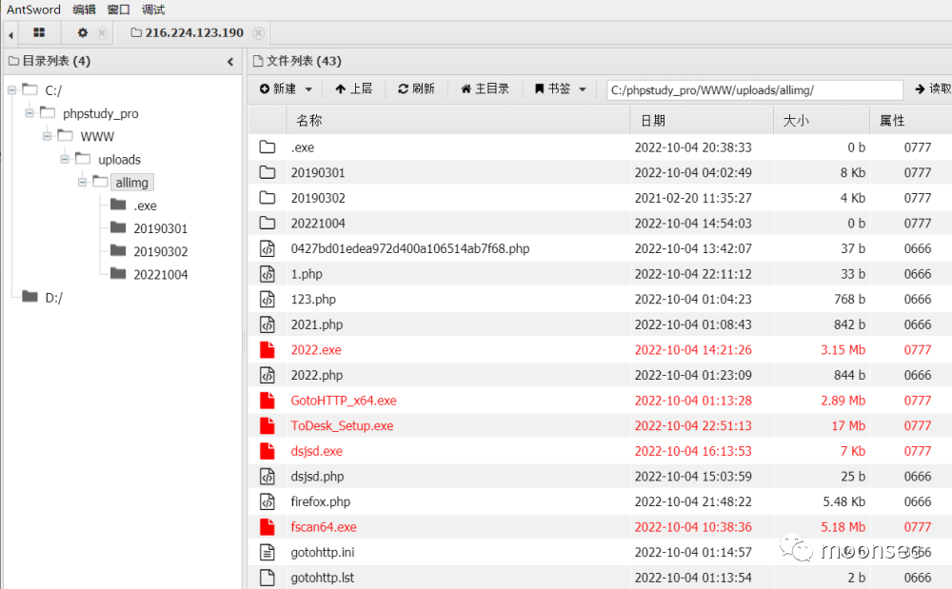Viewport: 952px width, 589px height.
Task: Click the red file icon for dsjsd.exe
Action: click(x=268, y=451)
